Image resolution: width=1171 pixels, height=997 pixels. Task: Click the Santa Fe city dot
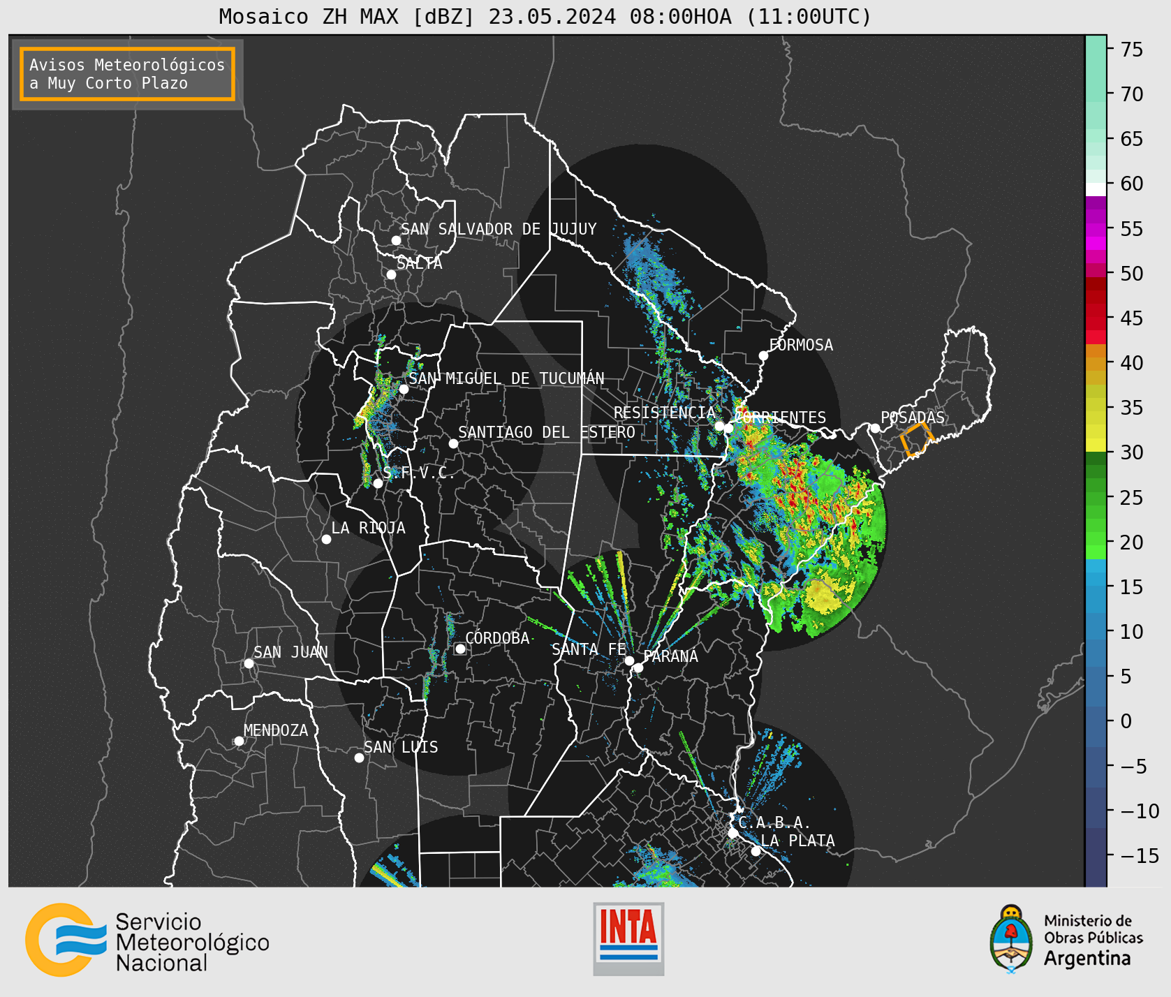pyautogui.click(x=629, y=660)
